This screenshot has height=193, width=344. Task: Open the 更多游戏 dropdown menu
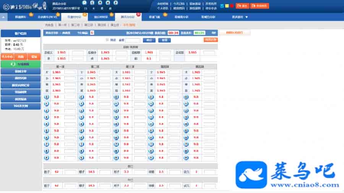point(240,17)
